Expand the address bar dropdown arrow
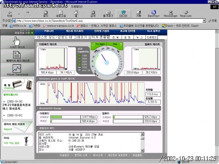219x164 pixels. pyautogui.click(x=204, y=21)
